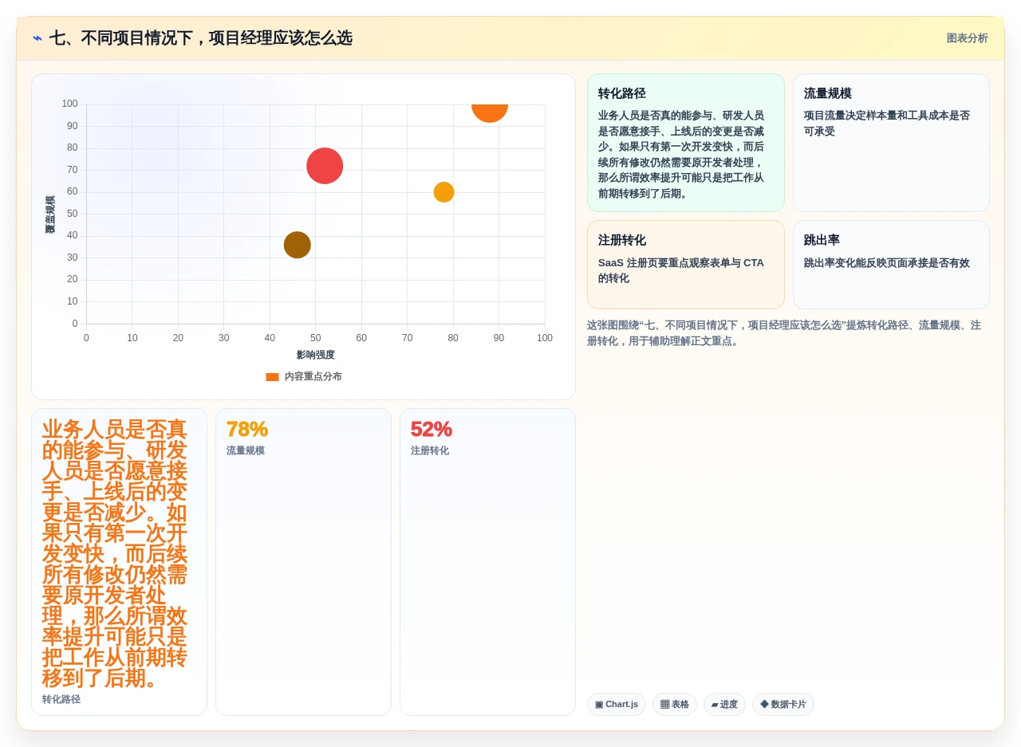Click the 图表分析 label at top right

pyautogui.click(x=967, y=38)
